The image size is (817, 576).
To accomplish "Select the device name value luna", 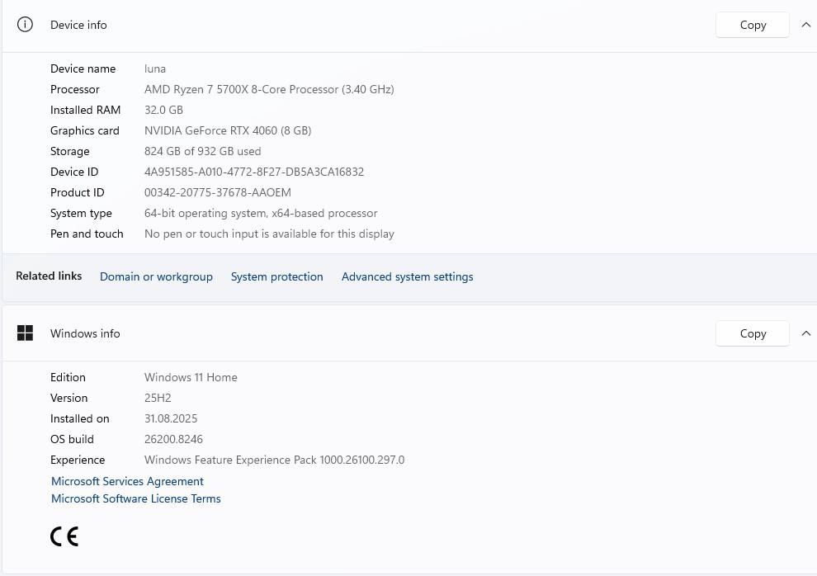I will click(x=155, y=68).
